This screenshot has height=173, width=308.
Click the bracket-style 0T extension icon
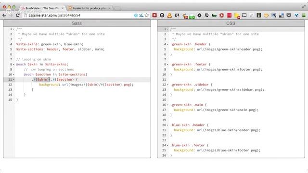[x=177, y=15]
